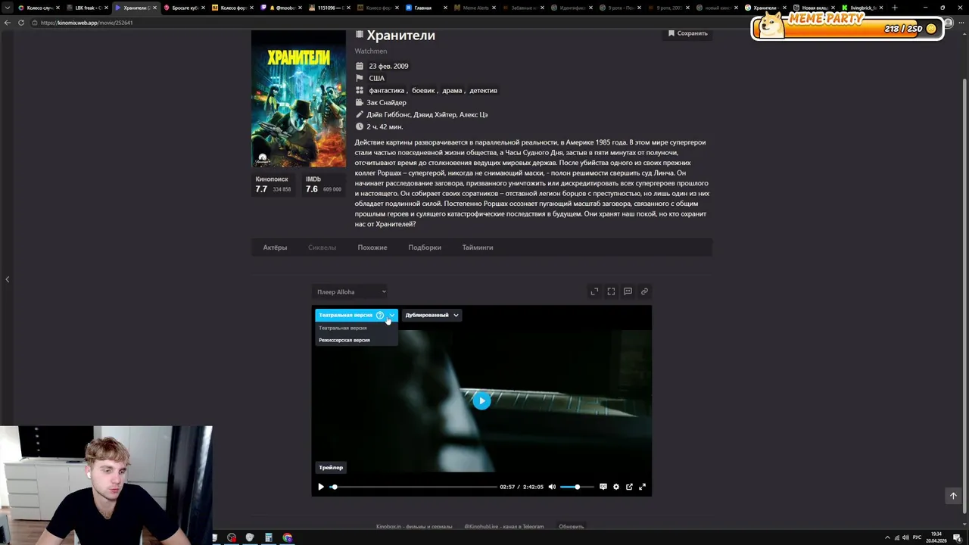Click the center play button on the video
Viewport: 969px width, 545px height.
click(481, 401)
